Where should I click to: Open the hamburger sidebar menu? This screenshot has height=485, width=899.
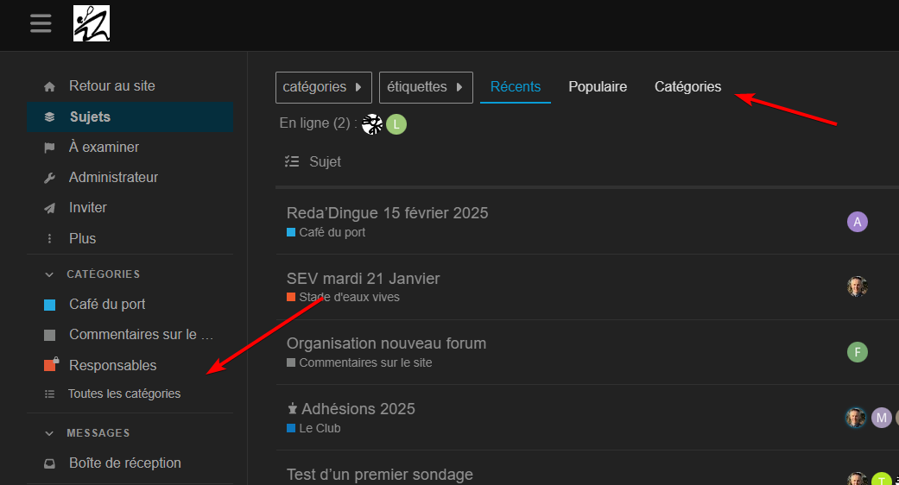(x=41, y=23)
